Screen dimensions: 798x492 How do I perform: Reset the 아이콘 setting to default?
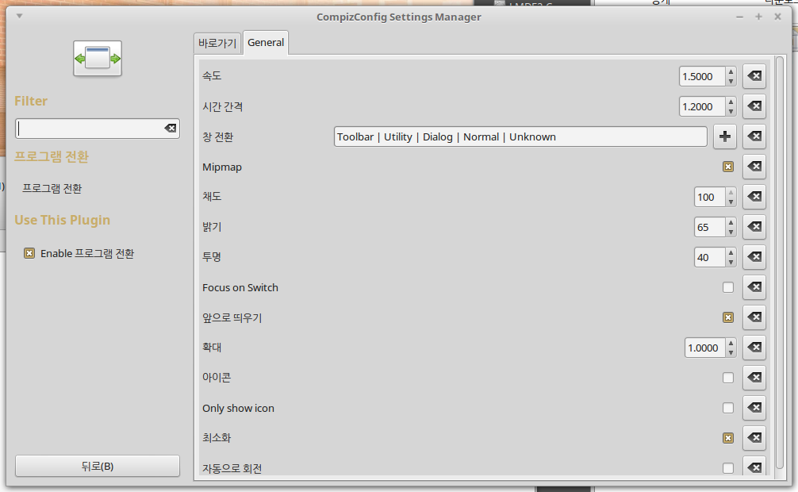754,378
